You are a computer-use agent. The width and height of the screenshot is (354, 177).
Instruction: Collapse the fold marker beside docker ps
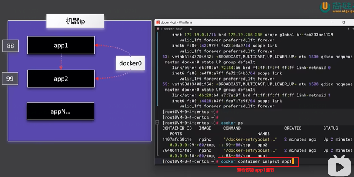coord(157,123)
